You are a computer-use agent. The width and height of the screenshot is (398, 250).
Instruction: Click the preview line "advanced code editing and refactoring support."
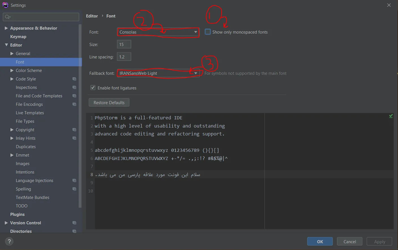point(160,134)
